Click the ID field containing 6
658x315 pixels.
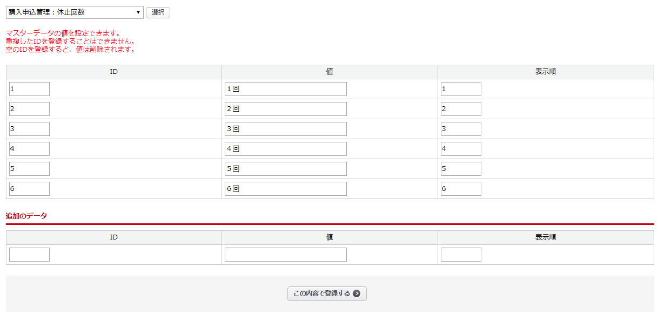(x=29, y=189)
